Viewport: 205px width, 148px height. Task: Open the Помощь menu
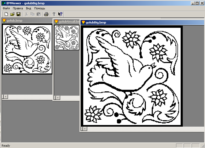point(40,8)
